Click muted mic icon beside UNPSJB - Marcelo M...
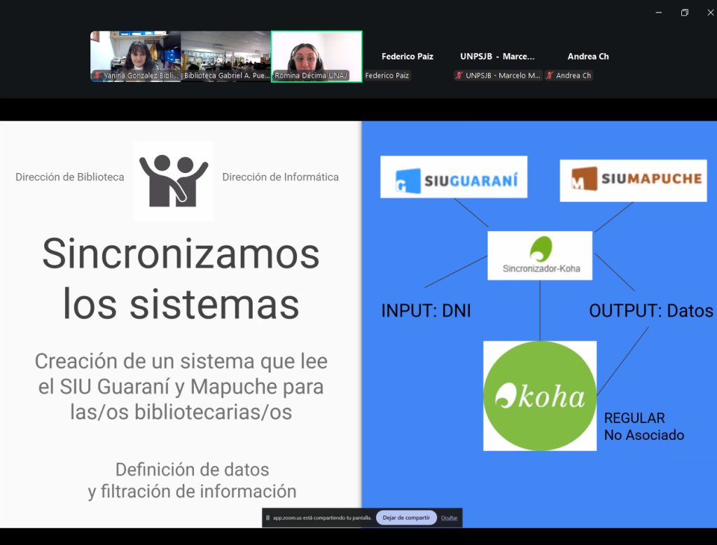The width and height of the screenshot is (717, 545). click(459, 76)
